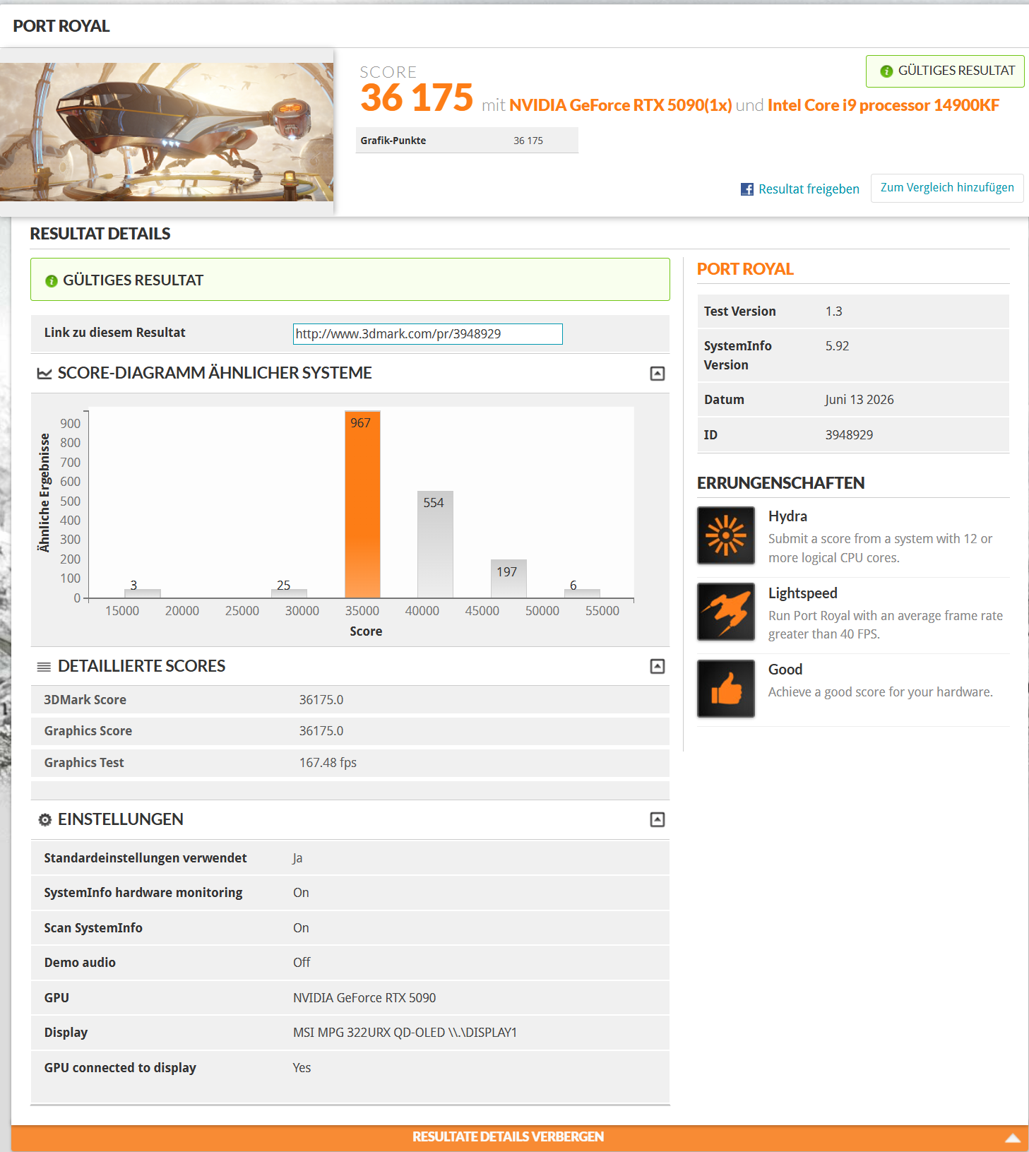Click the Link zu diesem Resultat label
The height and width of the screenshot is (1152, 1029).
(x=114, y=333)
